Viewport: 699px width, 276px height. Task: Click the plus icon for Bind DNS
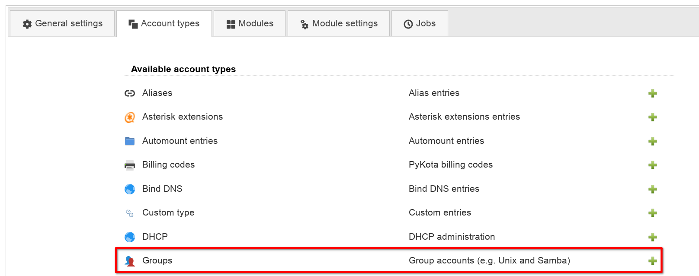653,189
